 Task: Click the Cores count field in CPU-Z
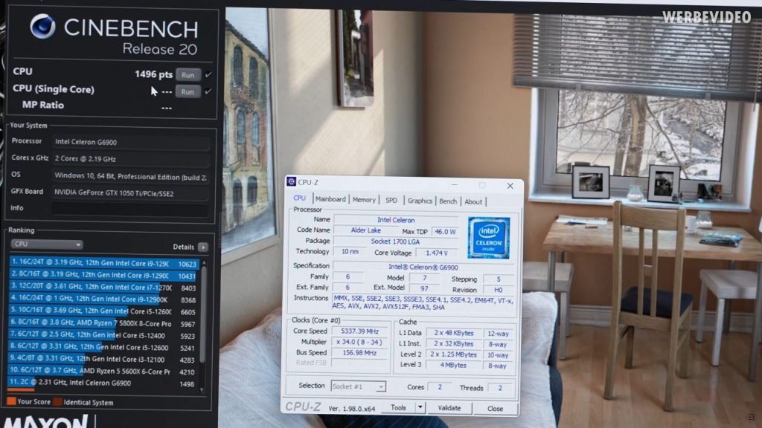440,386
